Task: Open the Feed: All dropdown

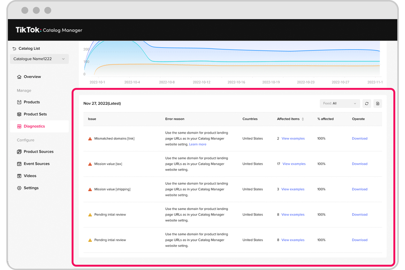Action: pyautogui.click(x=340, y=104)
